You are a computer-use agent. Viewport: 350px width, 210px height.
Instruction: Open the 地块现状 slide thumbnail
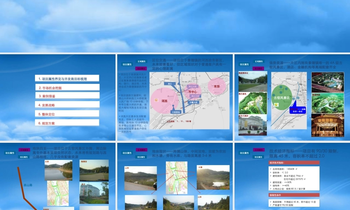click(x=175, y=176)
